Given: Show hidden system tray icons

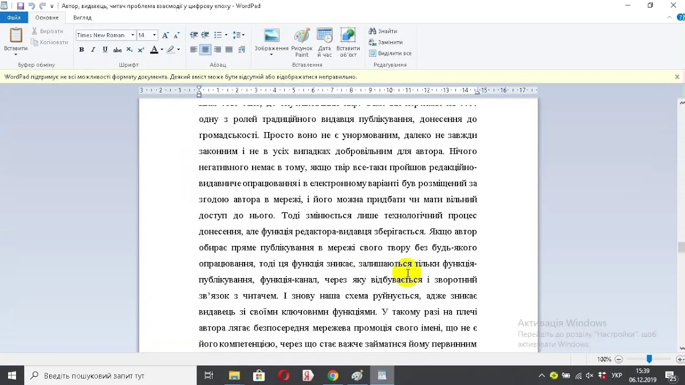Looking at the screenshot, I should pos(542,375).
